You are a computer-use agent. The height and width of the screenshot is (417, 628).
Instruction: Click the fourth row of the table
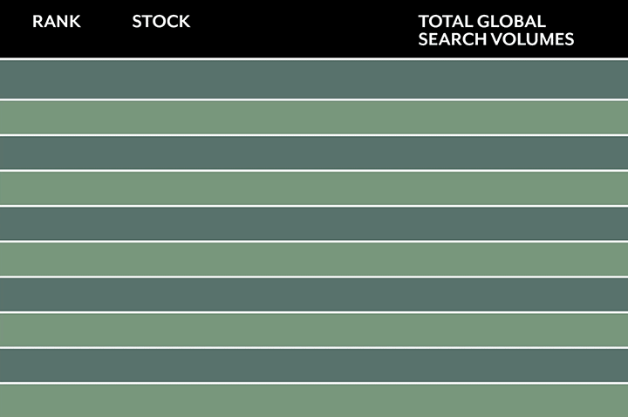pyautogui.click(x=314, y=188)
